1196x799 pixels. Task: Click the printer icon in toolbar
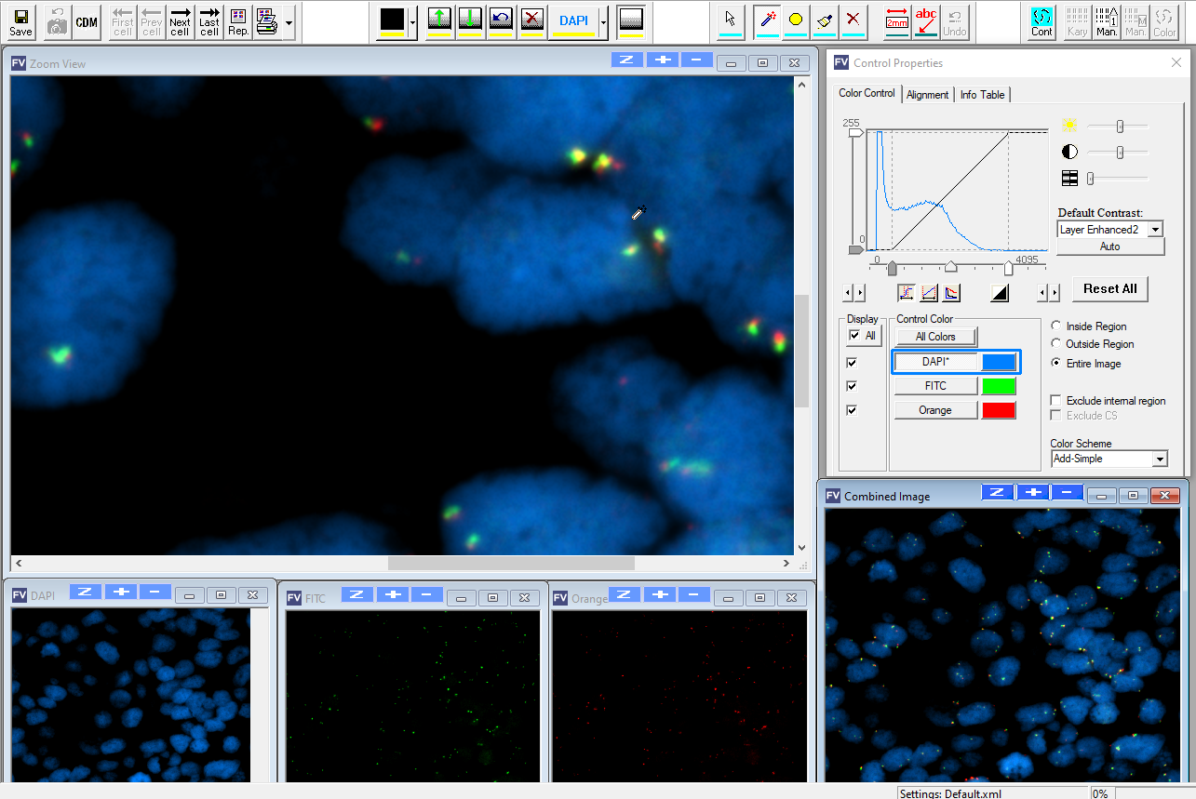(267, 22)
